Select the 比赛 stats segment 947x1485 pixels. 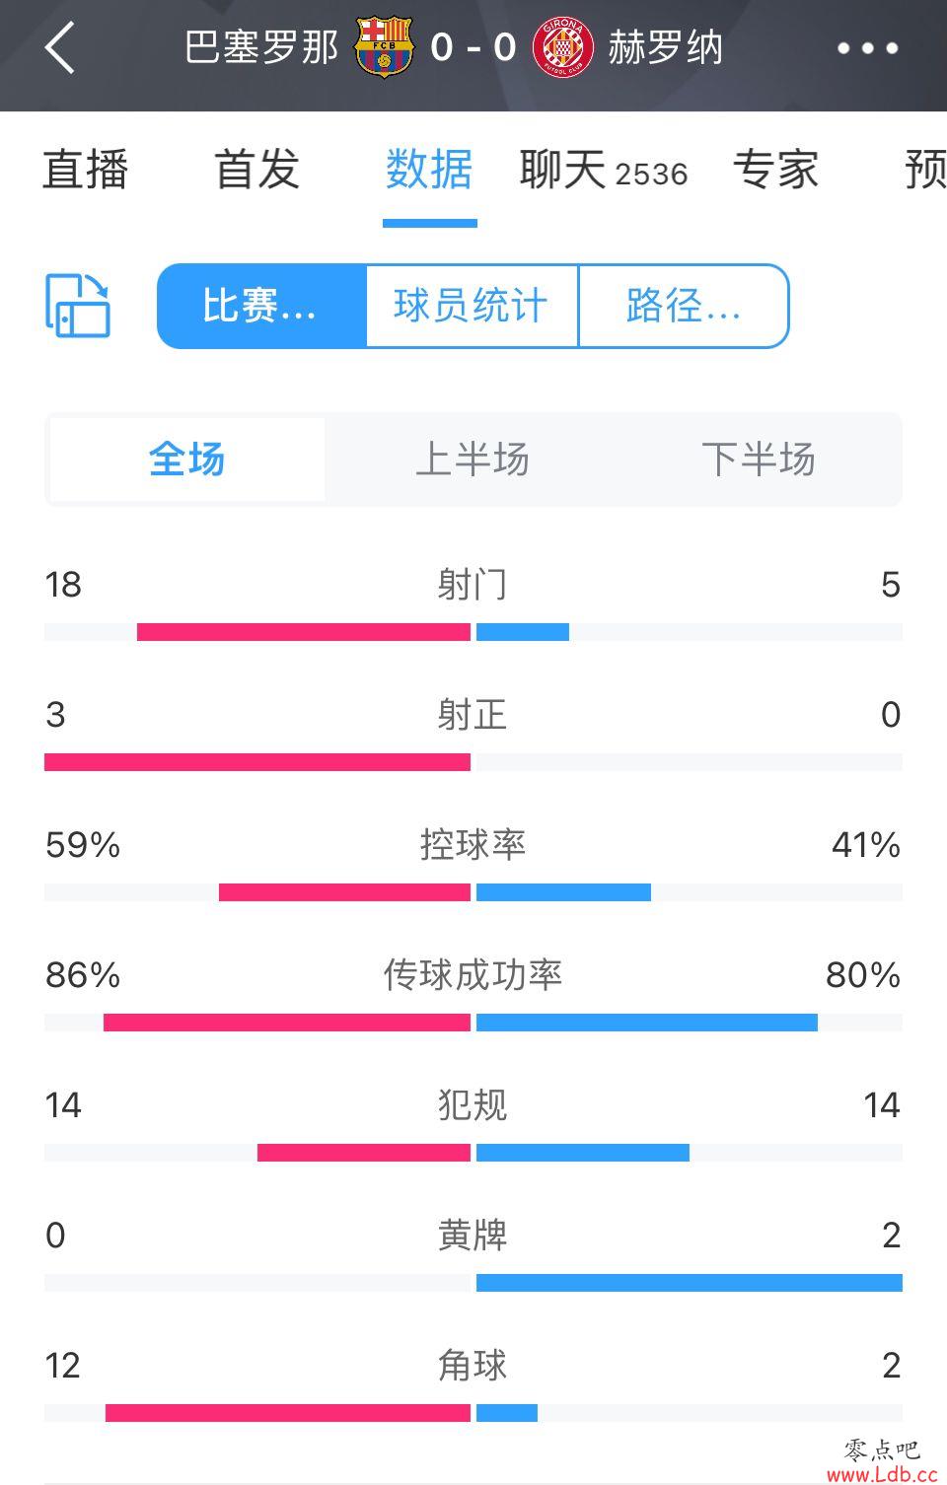click(x=261, y=306)
